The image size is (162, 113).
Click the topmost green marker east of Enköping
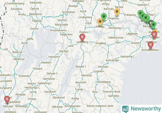tap(140, 12)
